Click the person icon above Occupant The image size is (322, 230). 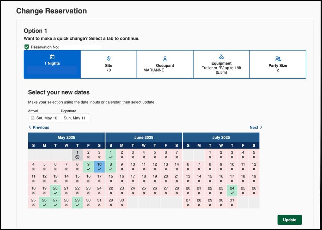click(165, 59)
